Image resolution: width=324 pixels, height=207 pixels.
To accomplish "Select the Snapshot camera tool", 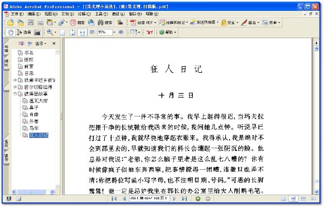I will pos(37,32).
